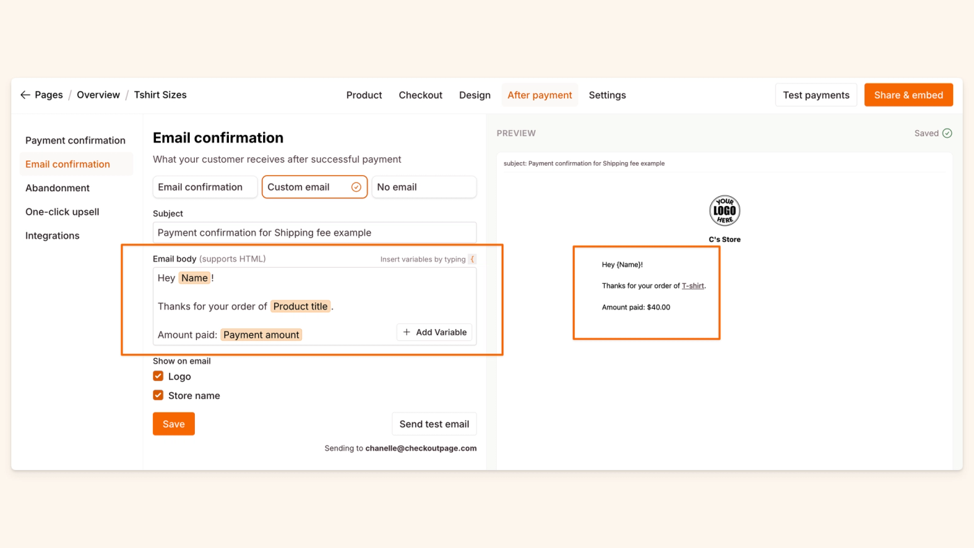Click the Email confirmation heading
The height and width of the screenshot is (548, 974).
pos(218,138)
